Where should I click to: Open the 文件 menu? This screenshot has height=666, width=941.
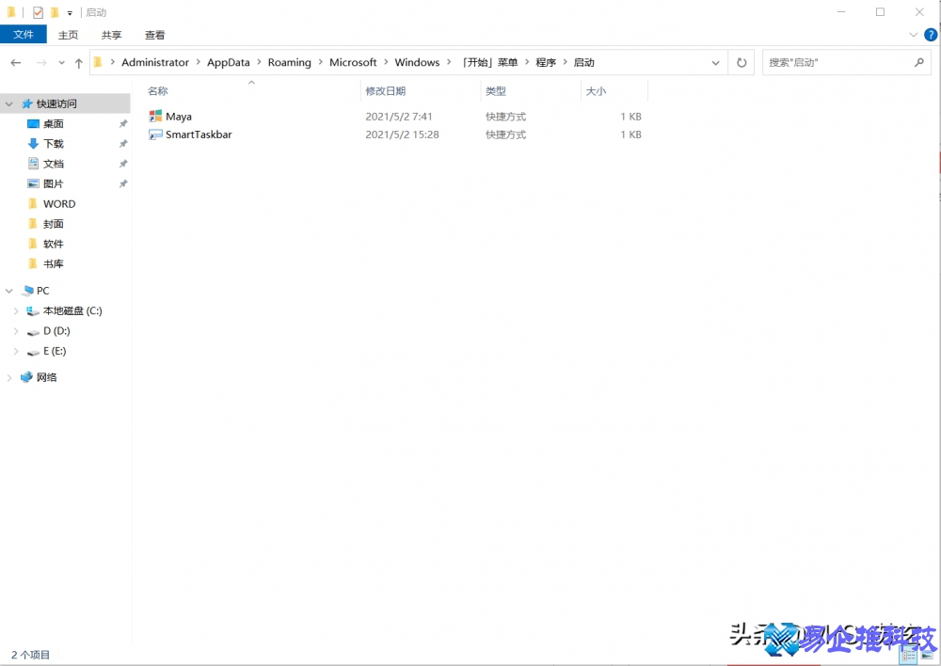(24, 35)
